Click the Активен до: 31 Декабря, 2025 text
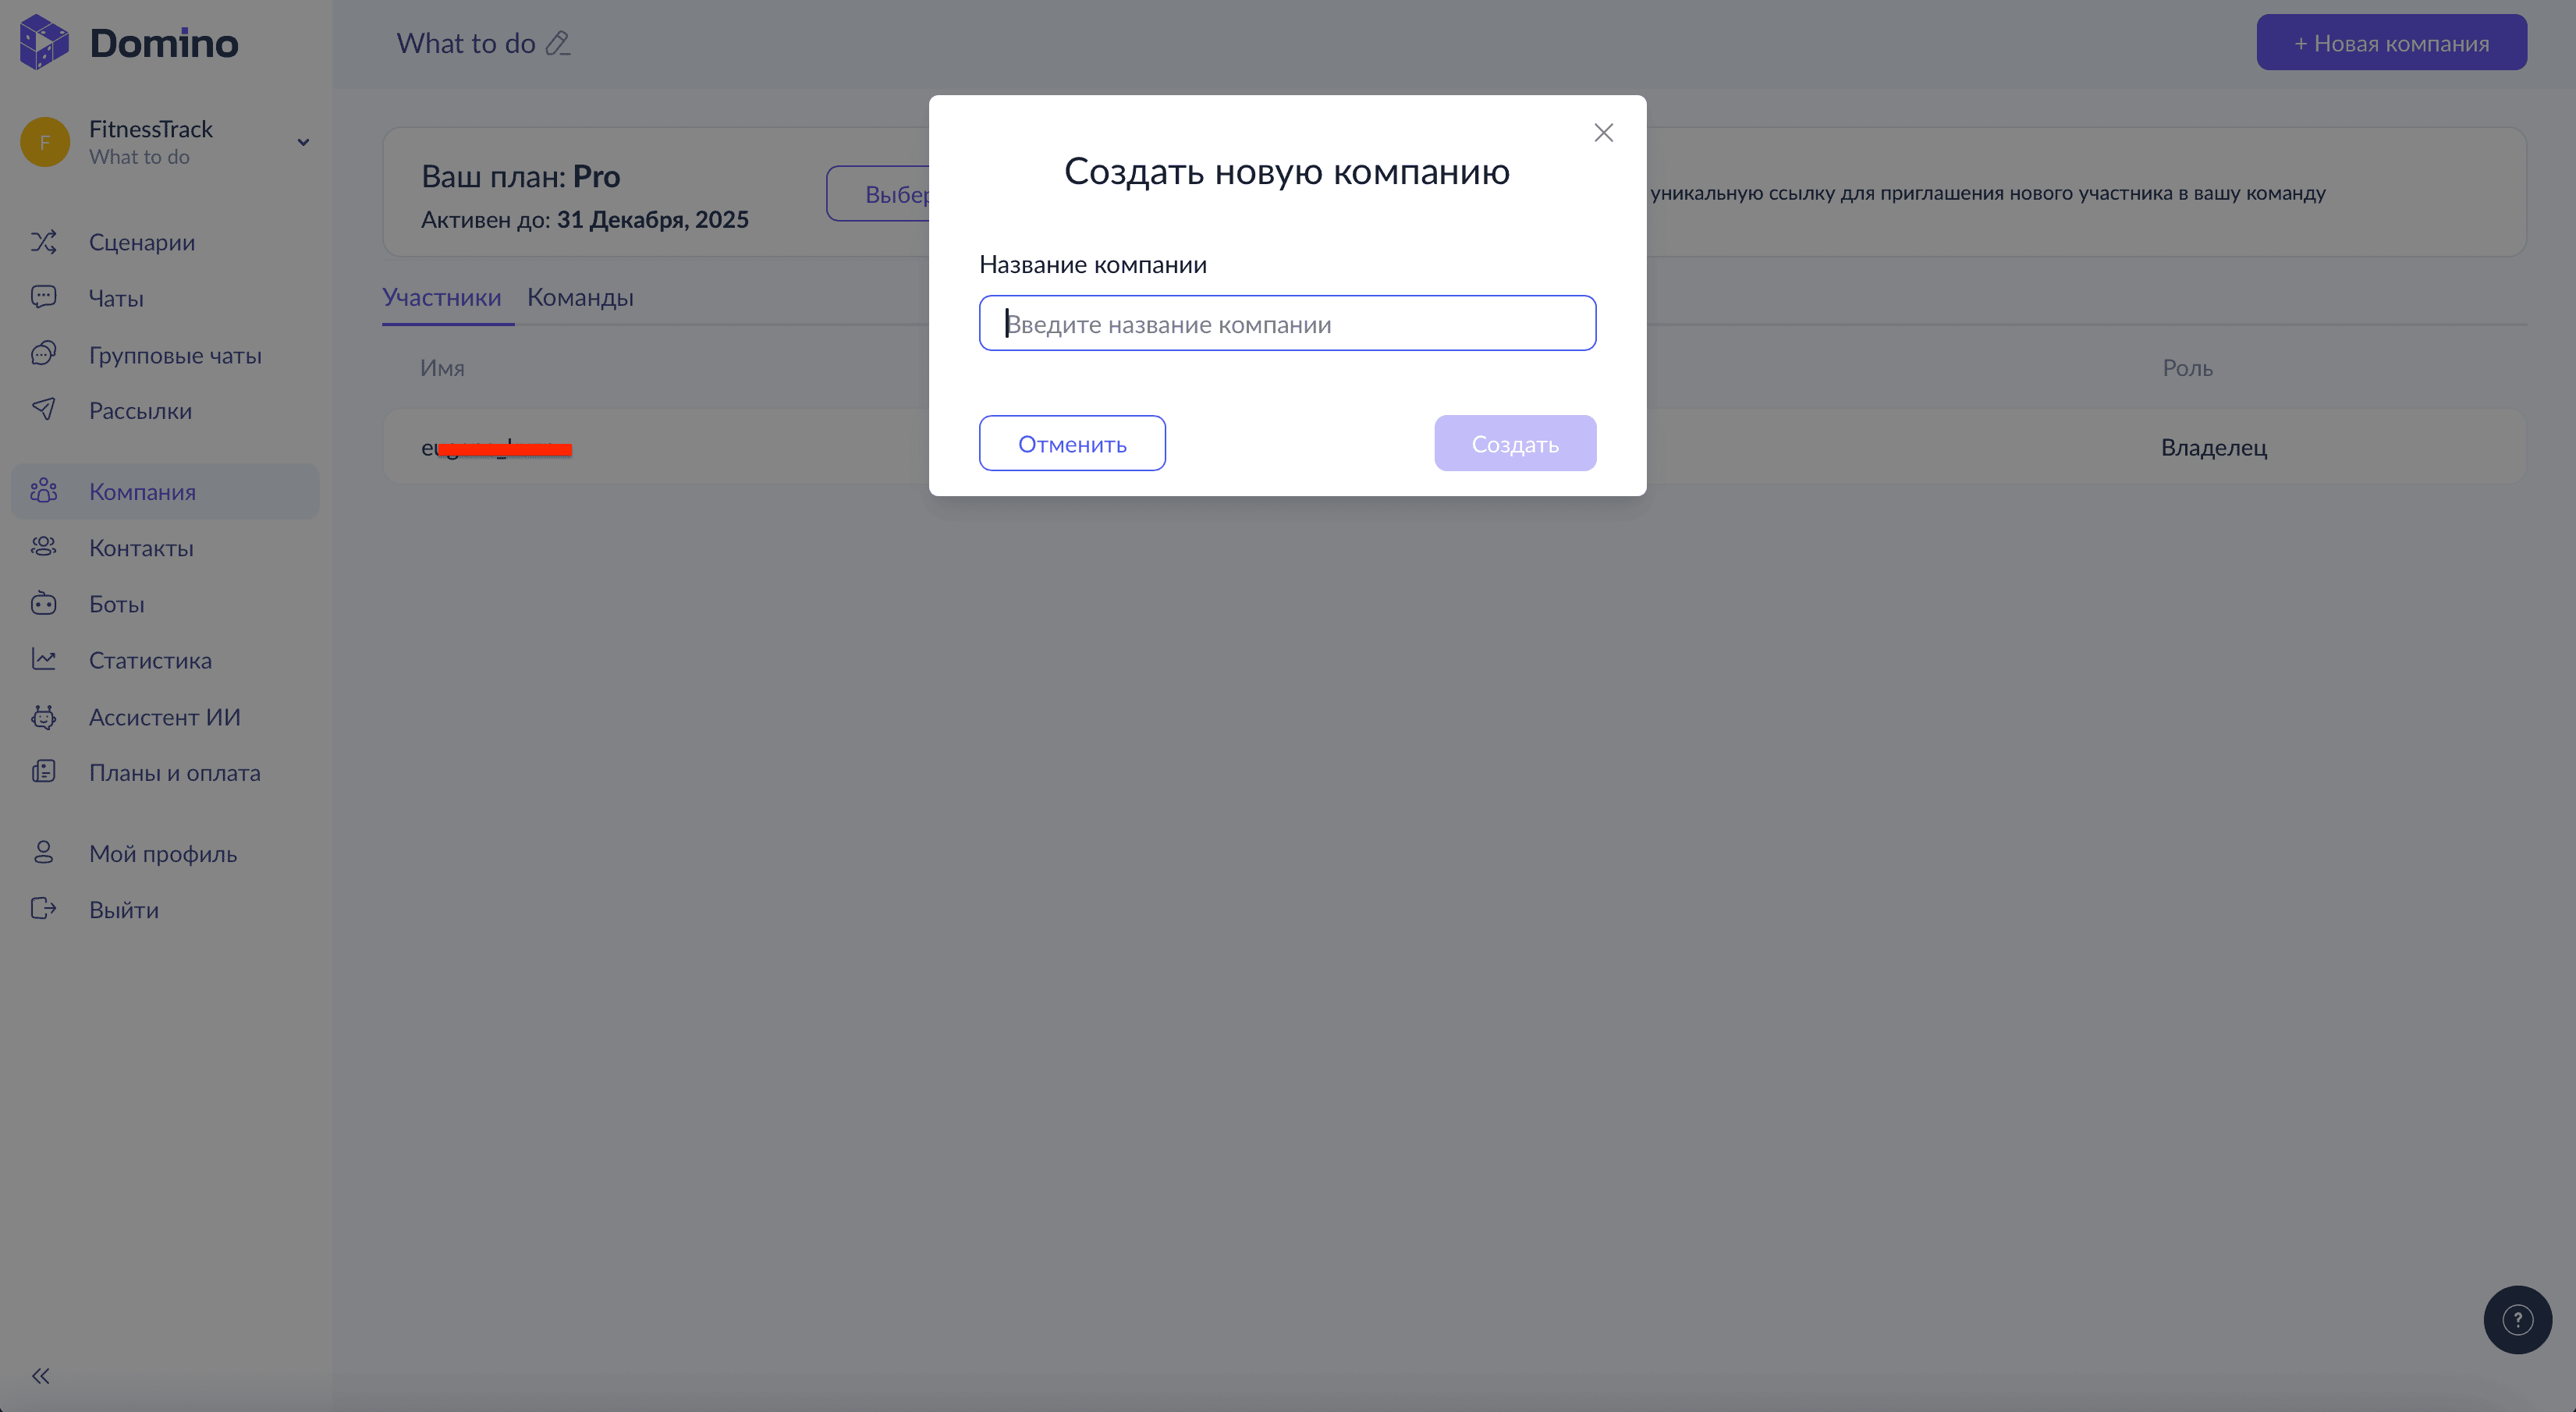Image resolution: width=2576 pixels, height=1412 pixels. tap(585, 219)
